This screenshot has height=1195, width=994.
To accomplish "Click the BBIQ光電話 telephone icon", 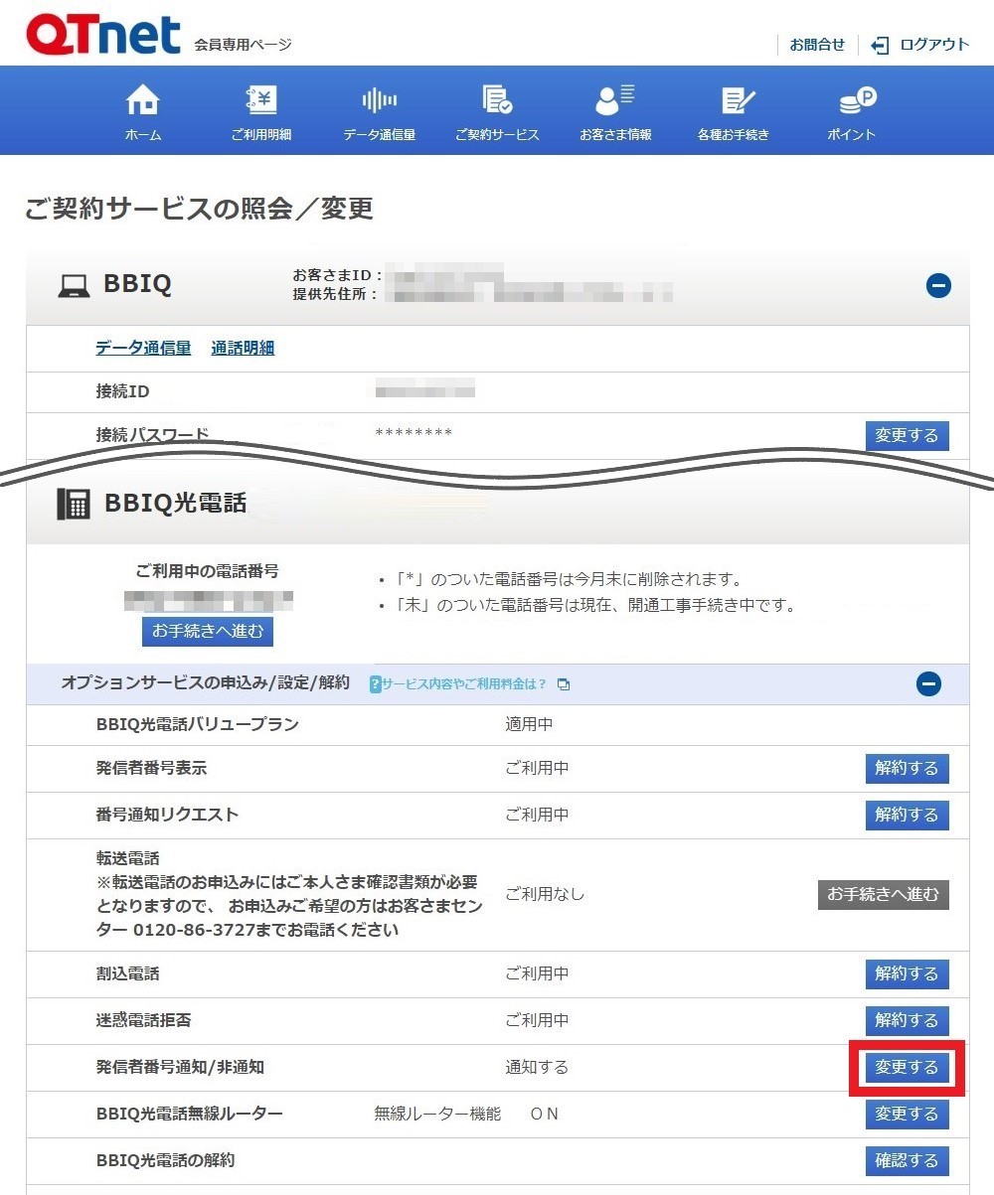I will (74, 504).
